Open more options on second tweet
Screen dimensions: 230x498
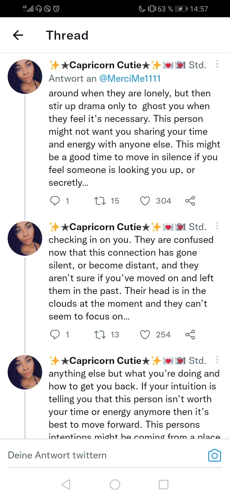[x=217, y=226]
